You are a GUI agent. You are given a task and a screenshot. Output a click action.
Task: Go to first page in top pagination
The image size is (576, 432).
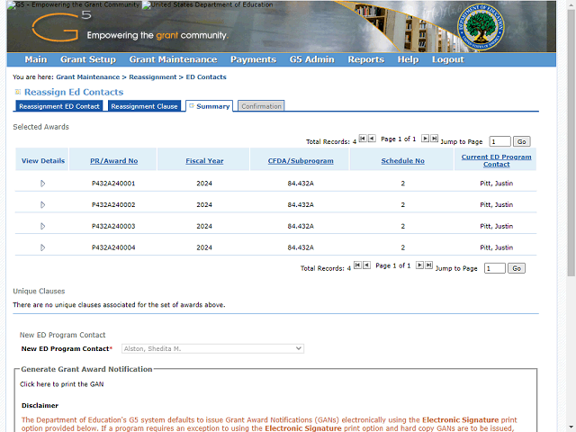pyautogui.click(x=363, y=139)
